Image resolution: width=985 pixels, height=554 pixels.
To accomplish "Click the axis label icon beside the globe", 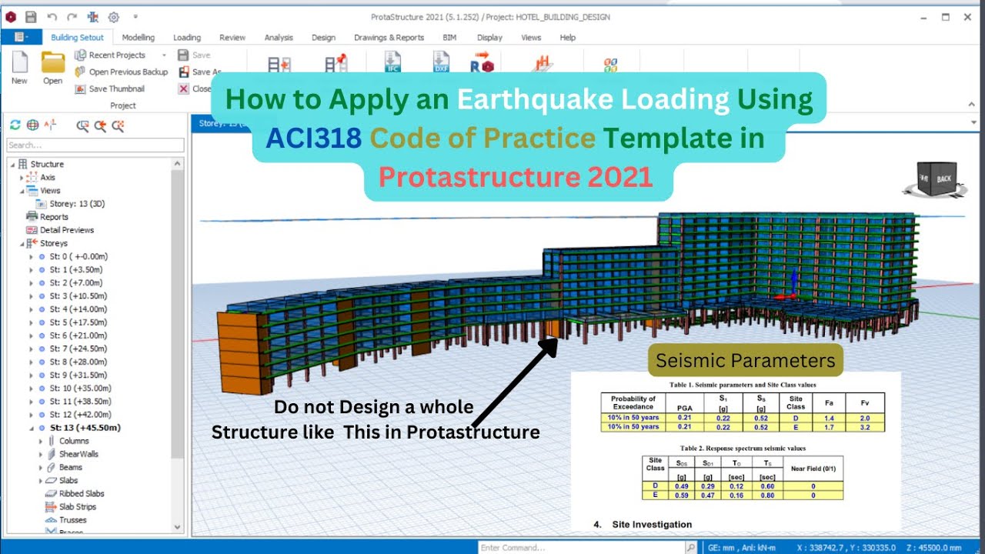I will (x=50, y=125).
